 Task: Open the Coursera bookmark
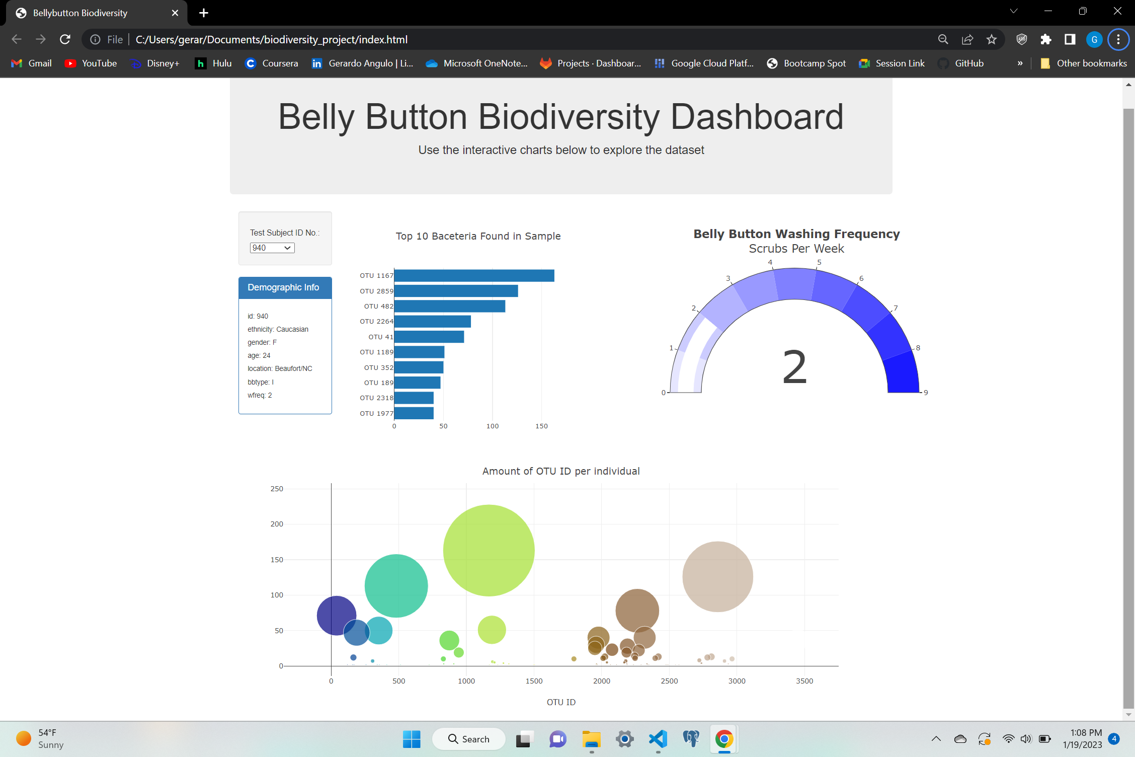tap(272, 63)
